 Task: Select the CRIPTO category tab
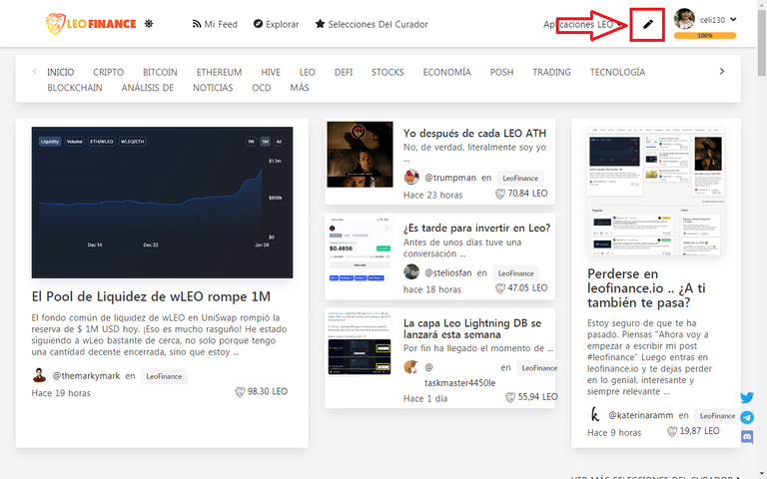click(109, 72)
